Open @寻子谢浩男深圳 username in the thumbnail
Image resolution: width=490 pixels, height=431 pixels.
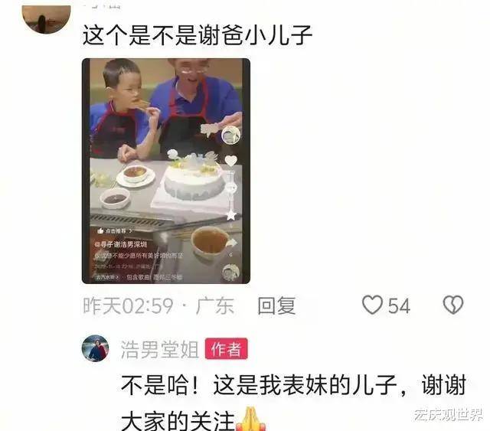pyautogui.click(x=121, y=244)
